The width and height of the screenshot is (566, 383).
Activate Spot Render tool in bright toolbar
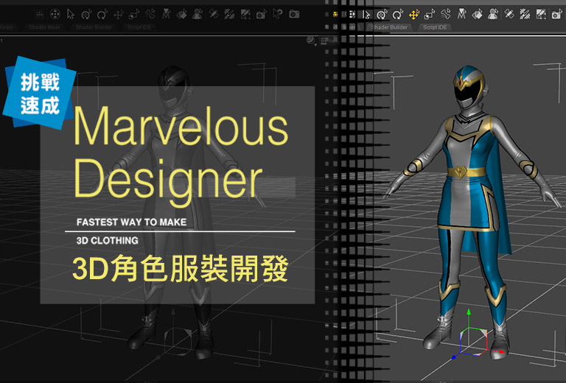(556, 15)
